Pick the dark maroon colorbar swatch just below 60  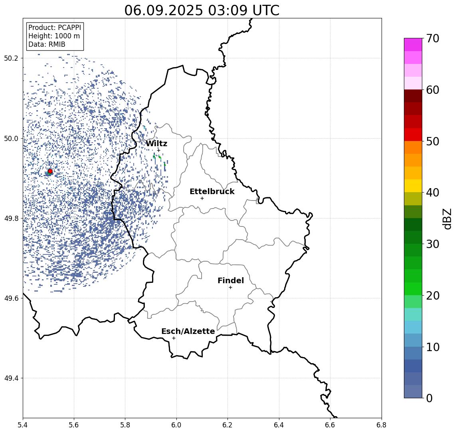click(413, 96)
